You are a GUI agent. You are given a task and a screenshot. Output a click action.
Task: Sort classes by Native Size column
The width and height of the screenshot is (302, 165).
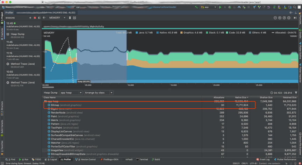(x=240, y=98)
